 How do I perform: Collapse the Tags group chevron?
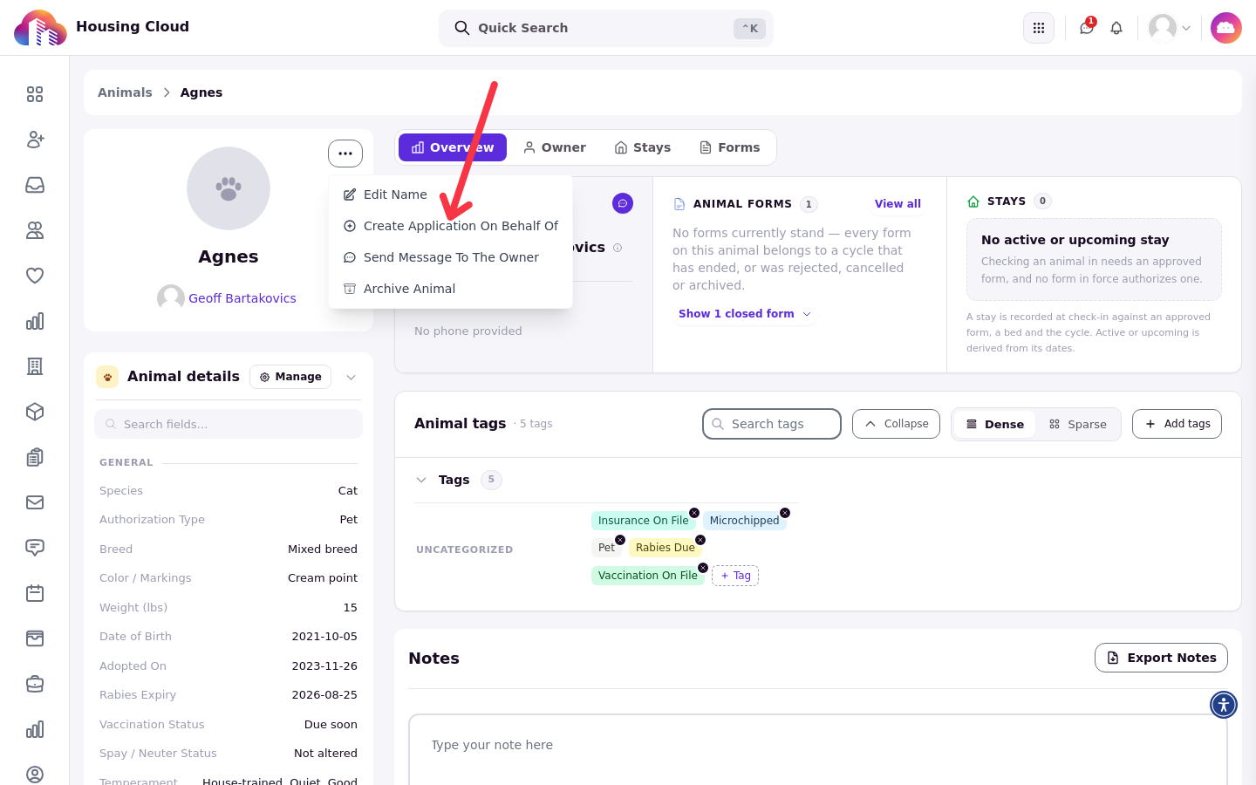click(421, 480)
